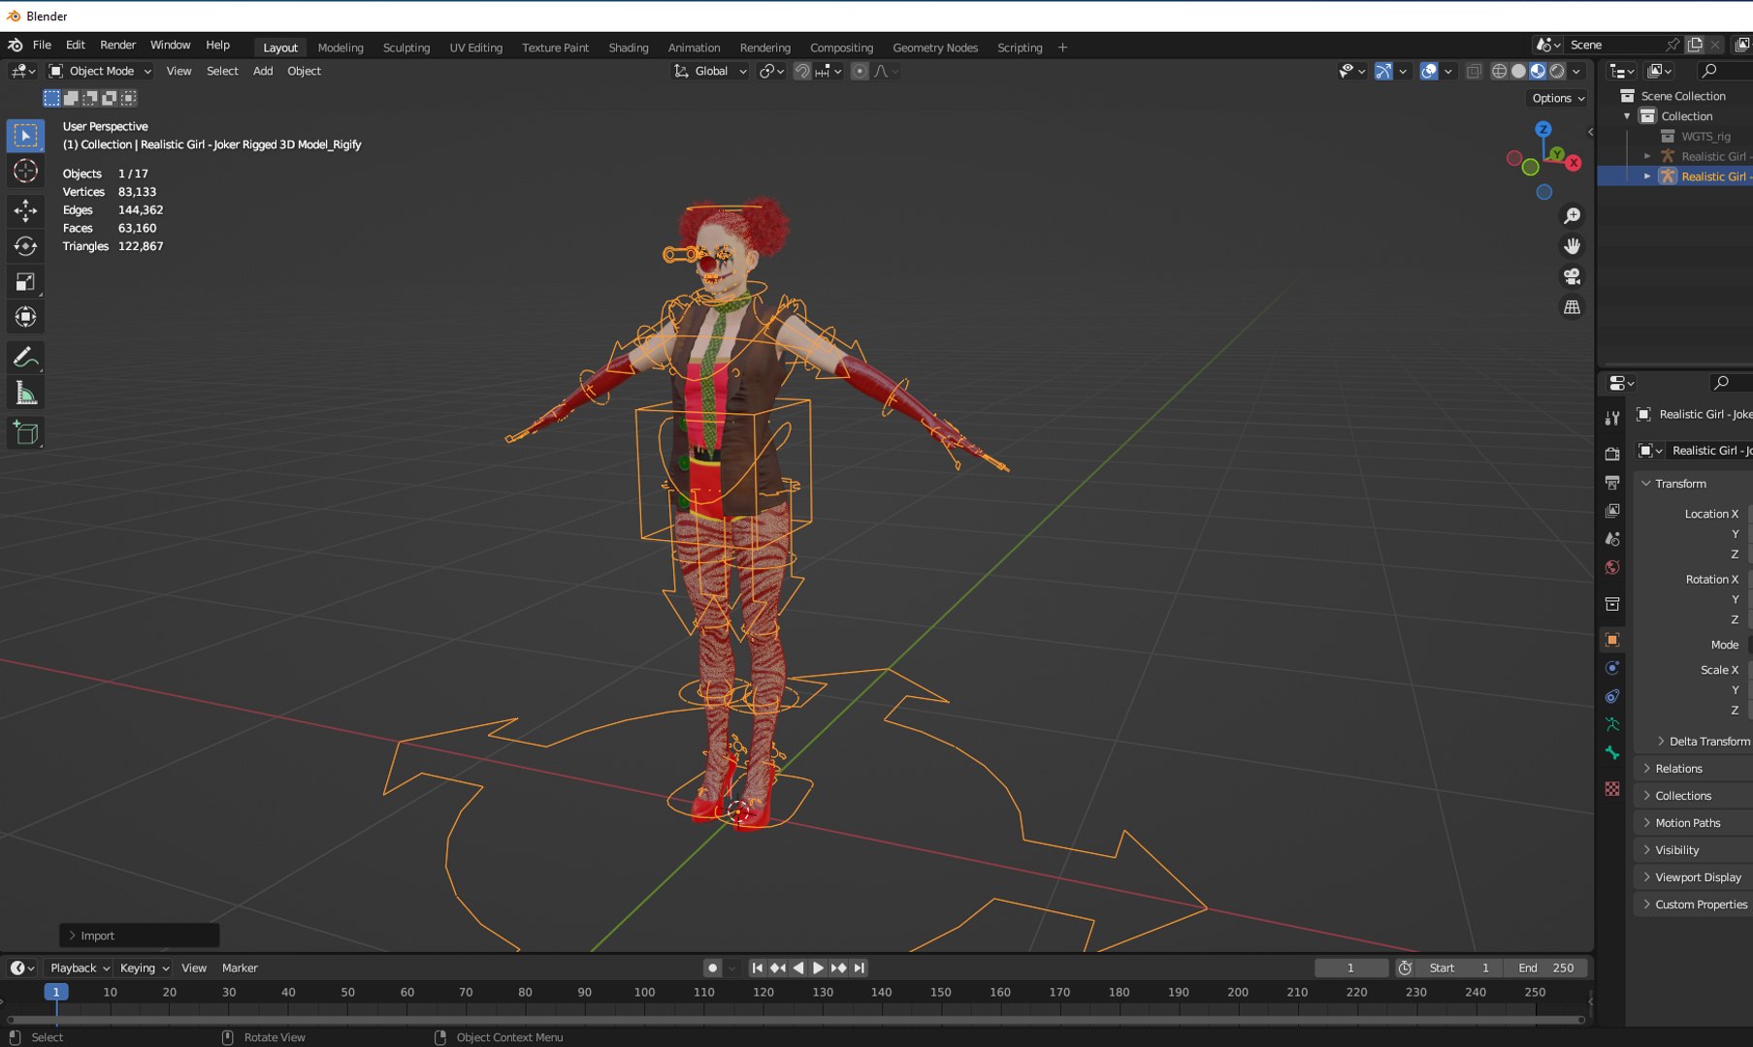Viewport: 1753px width, 1047px height.
Task: Open the Render menu
Action: [117, 45]
